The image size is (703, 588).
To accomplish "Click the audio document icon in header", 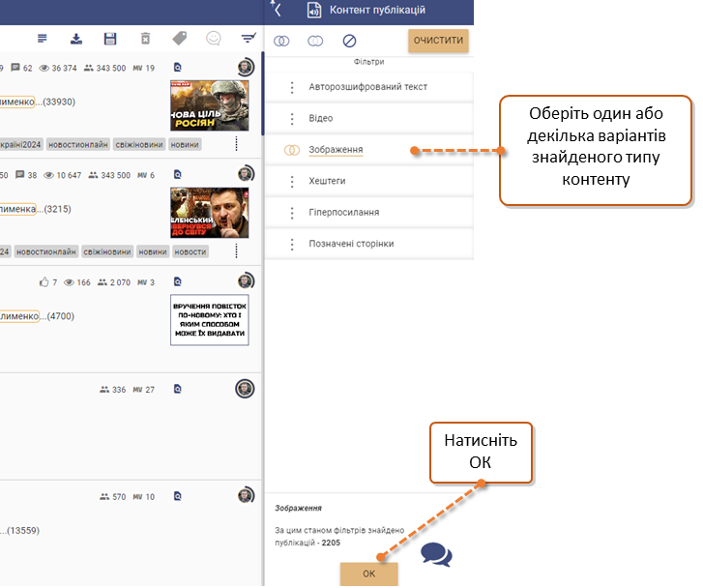I will 314,10.
